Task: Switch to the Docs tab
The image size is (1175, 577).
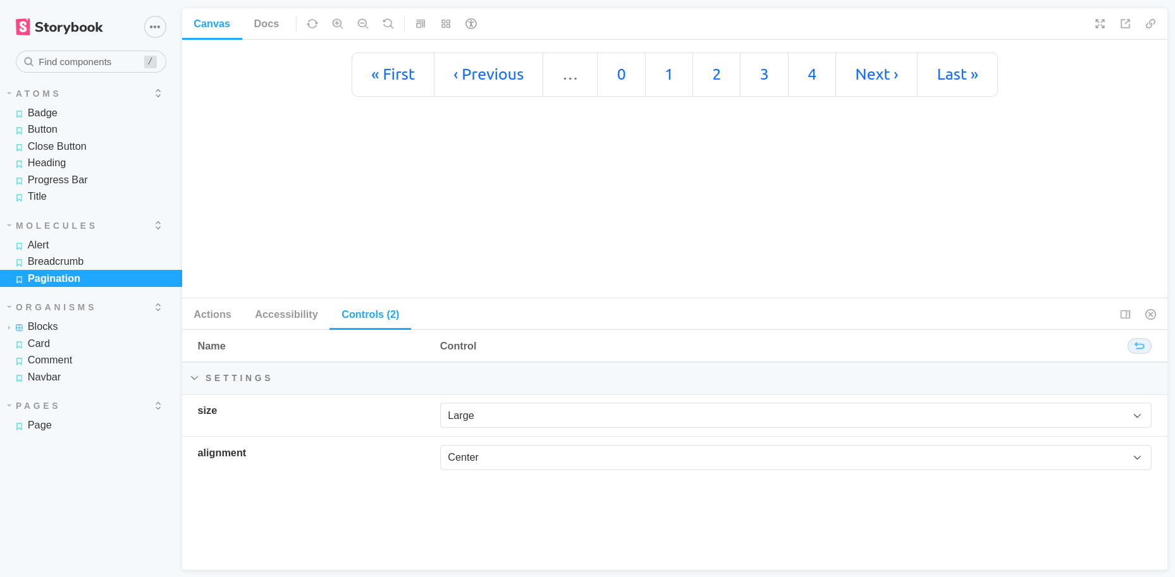Action: [266, 24]
